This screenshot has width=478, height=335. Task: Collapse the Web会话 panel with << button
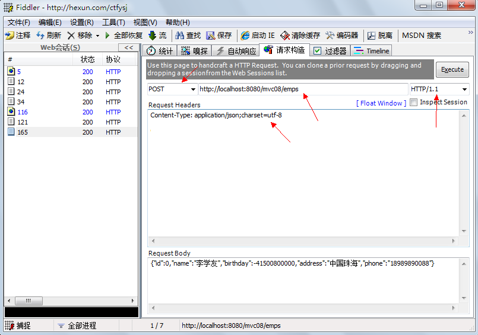(129, 47)
